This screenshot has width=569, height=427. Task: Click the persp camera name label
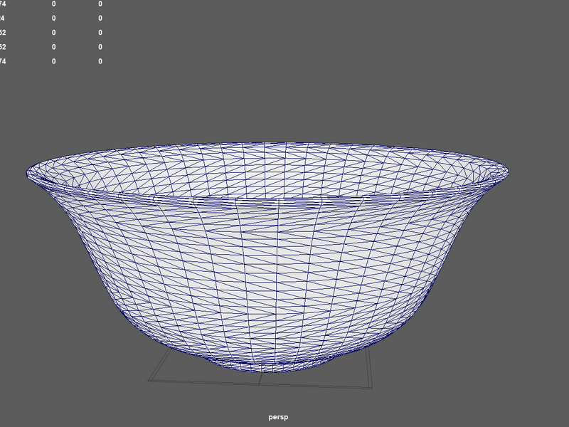coord(278,417)
